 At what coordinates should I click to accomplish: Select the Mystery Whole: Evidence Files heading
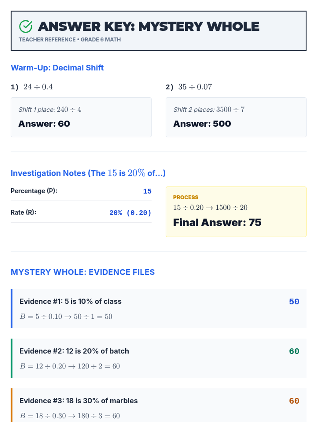point(83,272)
